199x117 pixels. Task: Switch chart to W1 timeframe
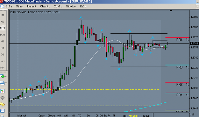coord(3,61)
